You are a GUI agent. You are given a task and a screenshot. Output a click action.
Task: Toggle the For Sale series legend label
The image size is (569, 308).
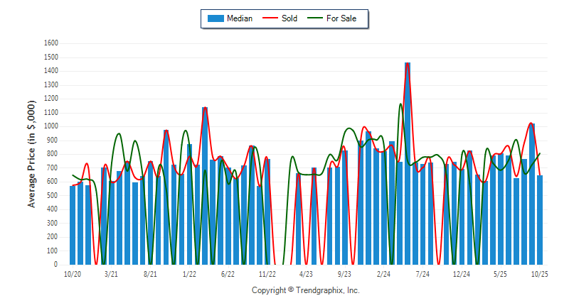coord(341,18)
